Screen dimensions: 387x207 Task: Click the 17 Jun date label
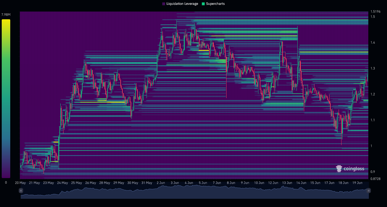329,183
